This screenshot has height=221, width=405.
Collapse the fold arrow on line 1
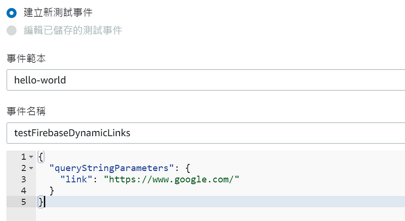[x=31, y=157]
